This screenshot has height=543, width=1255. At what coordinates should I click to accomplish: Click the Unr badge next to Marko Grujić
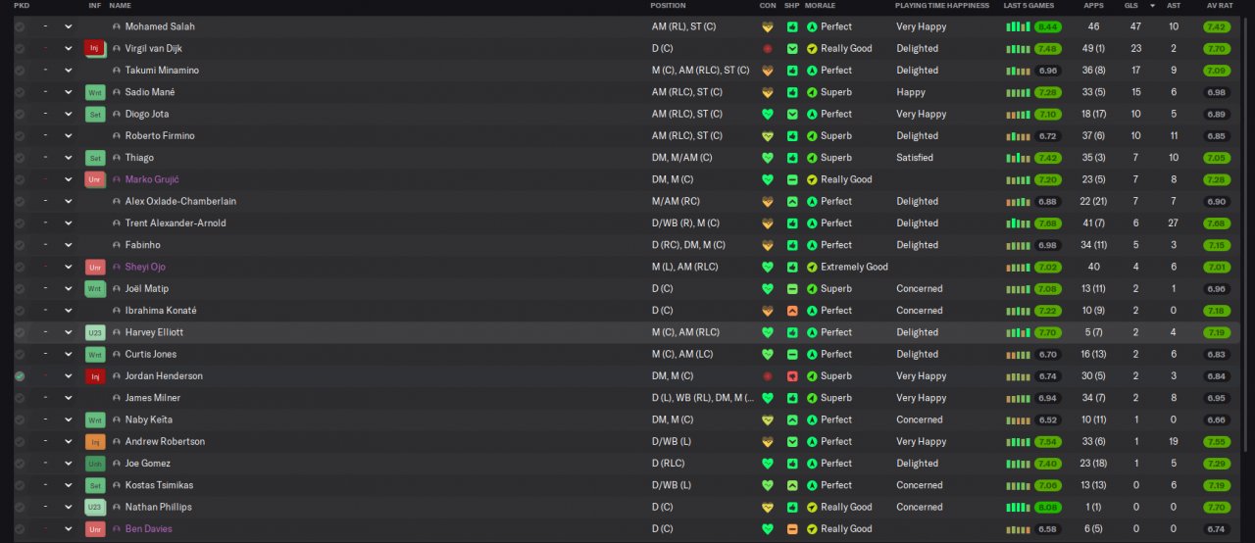point(95,179)
